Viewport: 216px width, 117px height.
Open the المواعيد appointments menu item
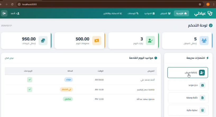click(x=150, y=13)
